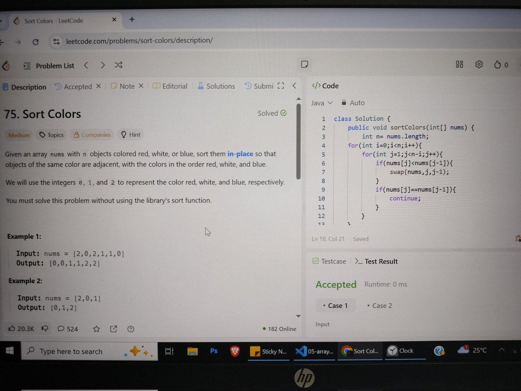Screen dimensions: 521x391
Task: Select Case 2 result
Action: tap(379, 306)
